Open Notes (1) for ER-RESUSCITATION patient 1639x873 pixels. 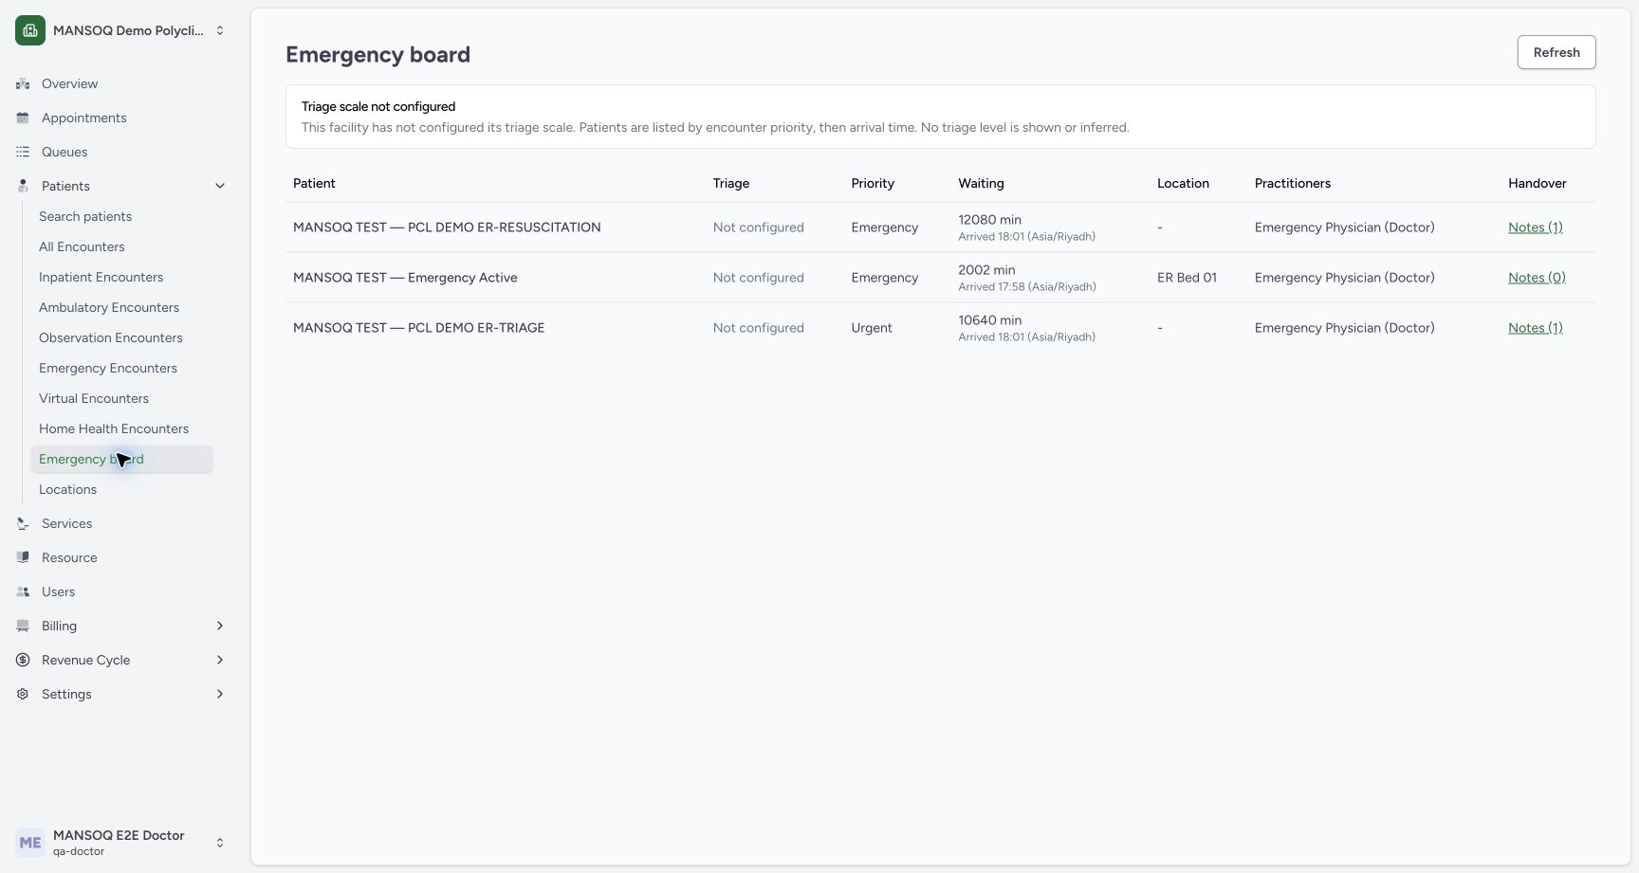tap(1535, 227)
